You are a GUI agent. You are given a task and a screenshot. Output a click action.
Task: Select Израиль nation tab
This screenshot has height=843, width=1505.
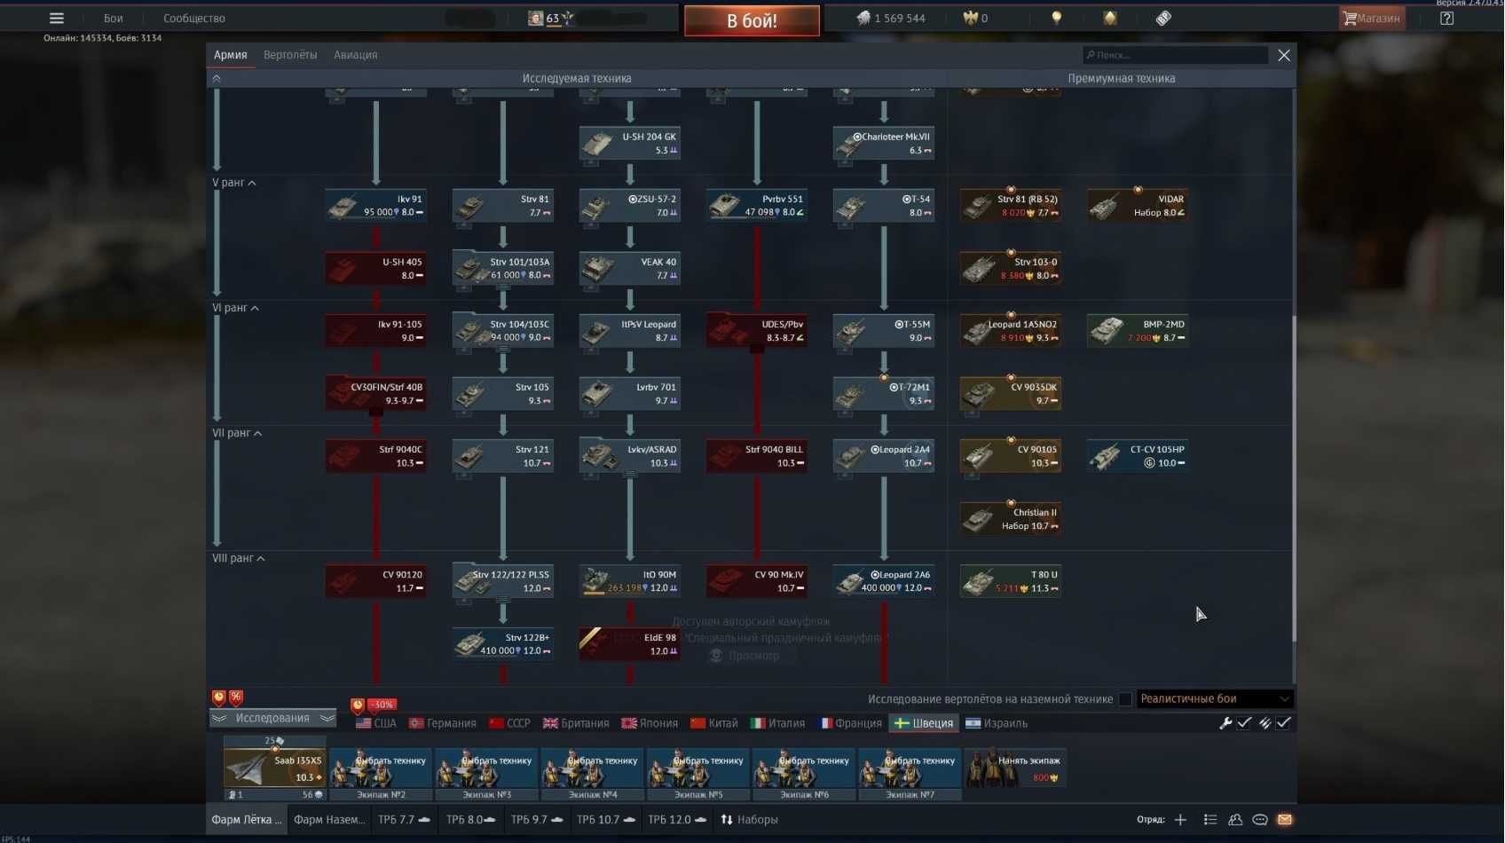tap(997, 723)
